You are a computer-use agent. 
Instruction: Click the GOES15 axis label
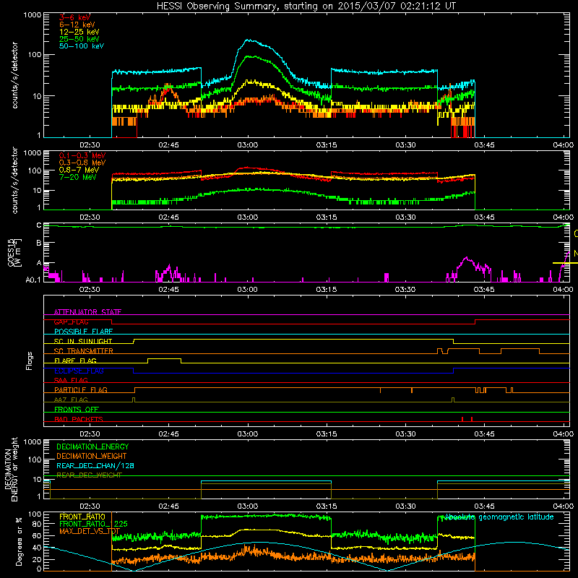coord(11,253)
